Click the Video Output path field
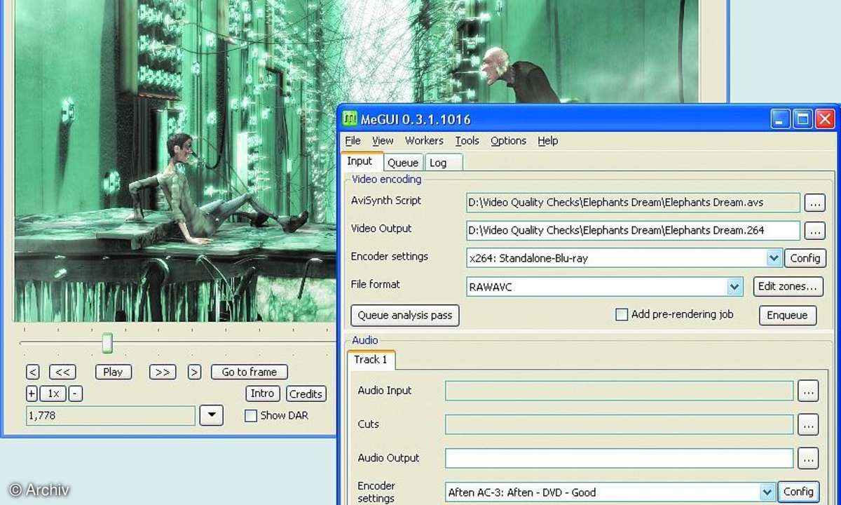 click(633, 231)
